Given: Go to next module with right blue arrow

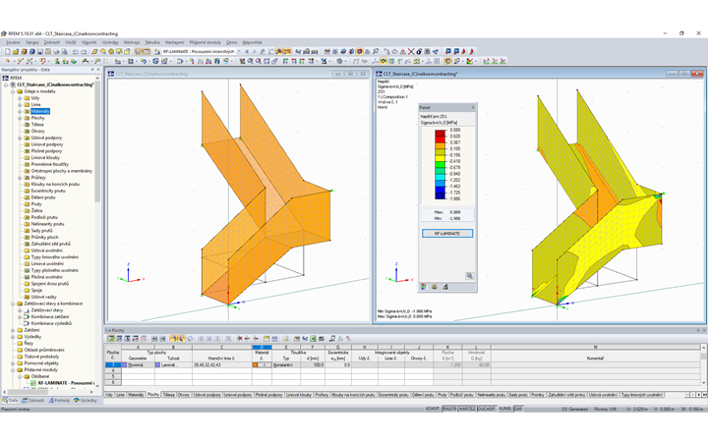Looking at the screenshot, I should tap(255, 51).
